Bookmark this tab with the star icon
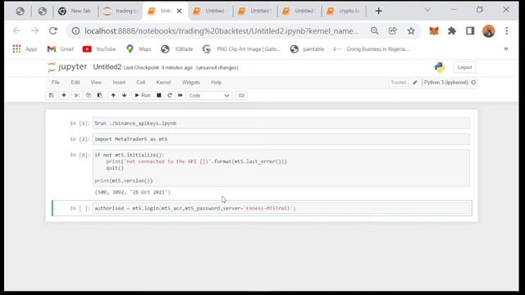 pos(411,31)
